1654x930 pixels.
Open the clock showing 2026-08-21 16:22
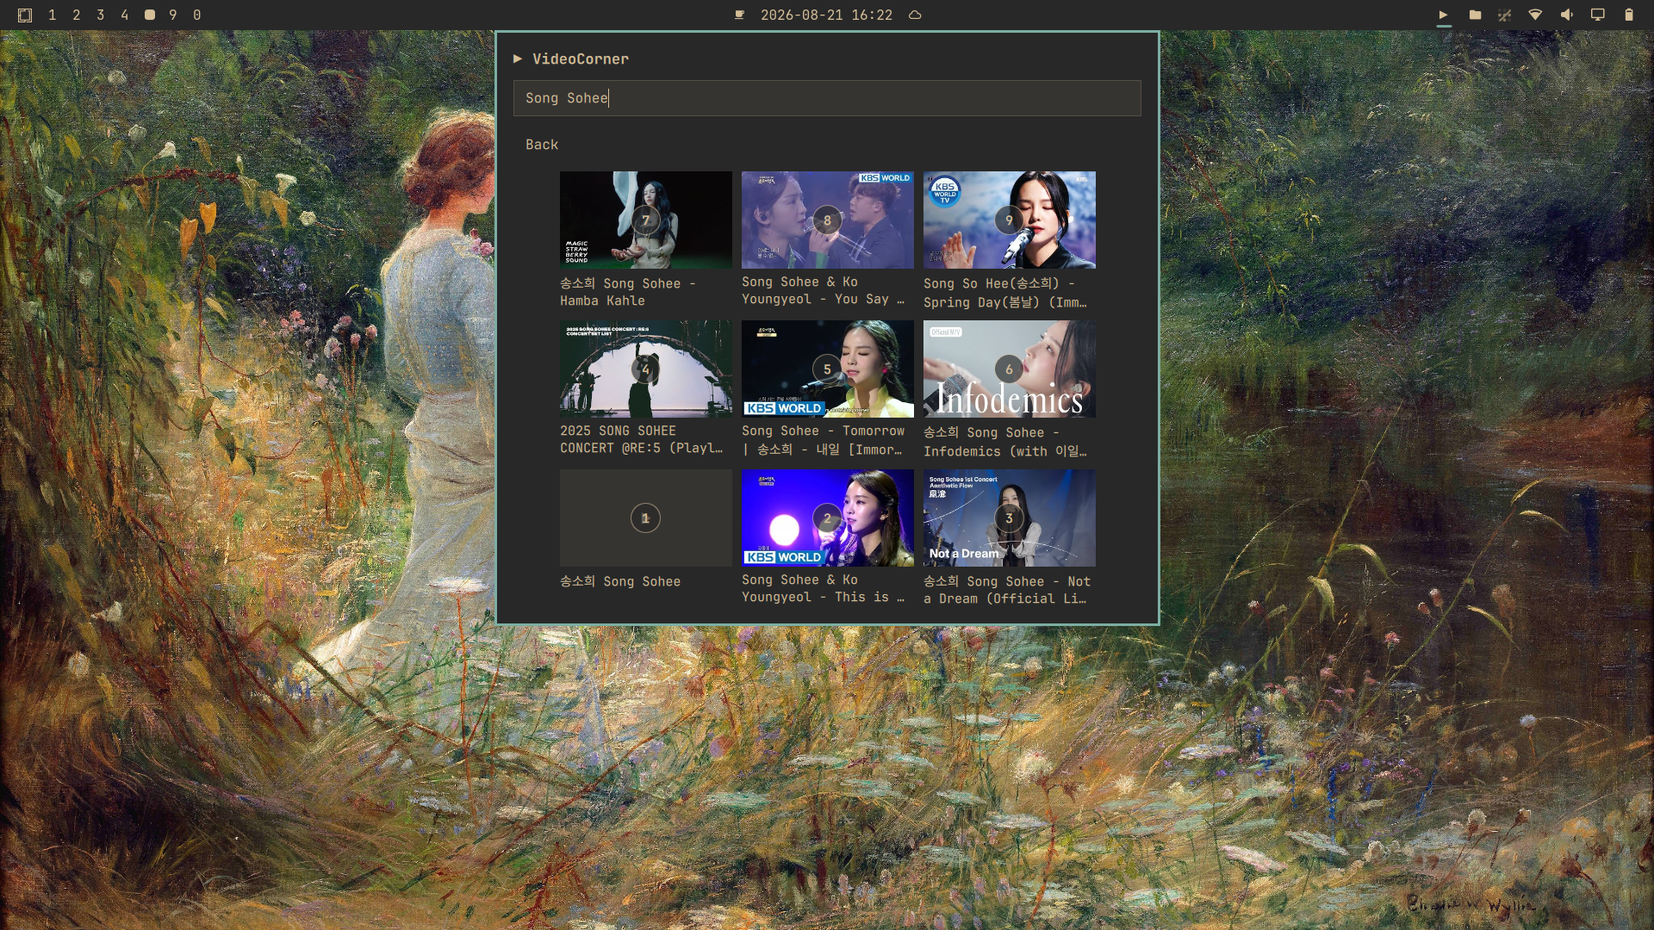pos(826,15)
